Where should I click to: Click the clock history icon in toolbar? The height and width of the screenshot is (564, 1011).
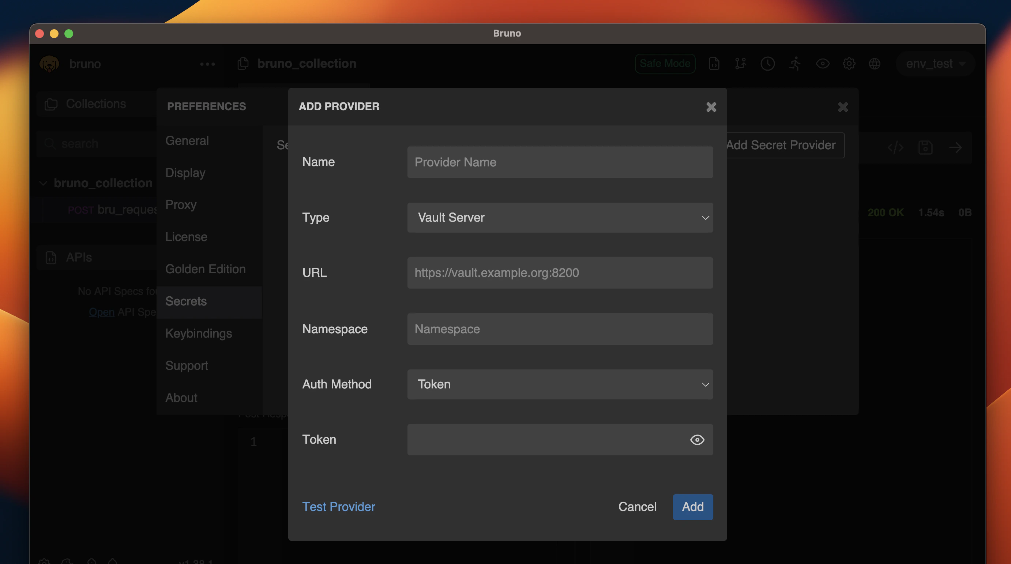coord(767,64)
